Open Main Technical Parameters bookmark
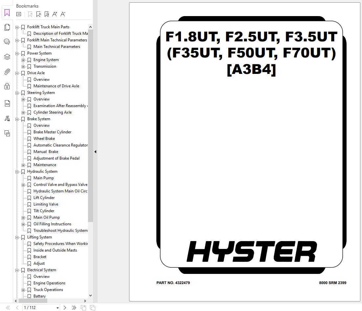The height and width of the screenshot is (311, 362). click(57, 47)
